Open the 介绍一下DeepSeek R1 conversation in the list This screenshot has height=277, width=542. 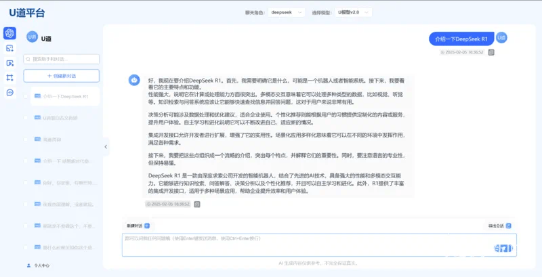pos(65,96)
